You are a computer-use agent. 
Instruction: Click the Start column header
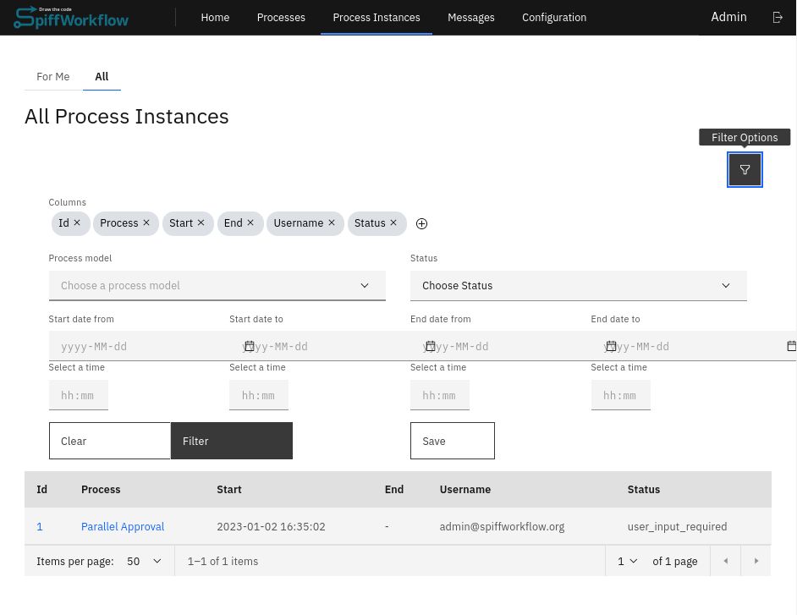[x=228, y=490]
